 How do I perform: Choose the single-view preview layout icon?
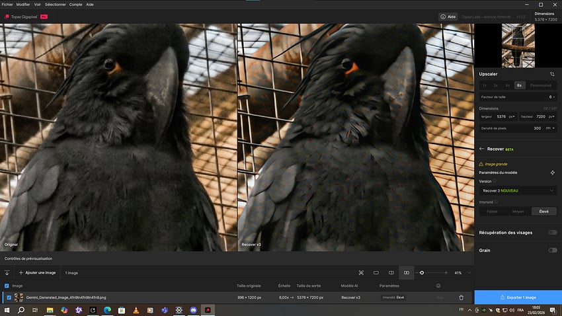pyautogui.click(x=376, y=272)
